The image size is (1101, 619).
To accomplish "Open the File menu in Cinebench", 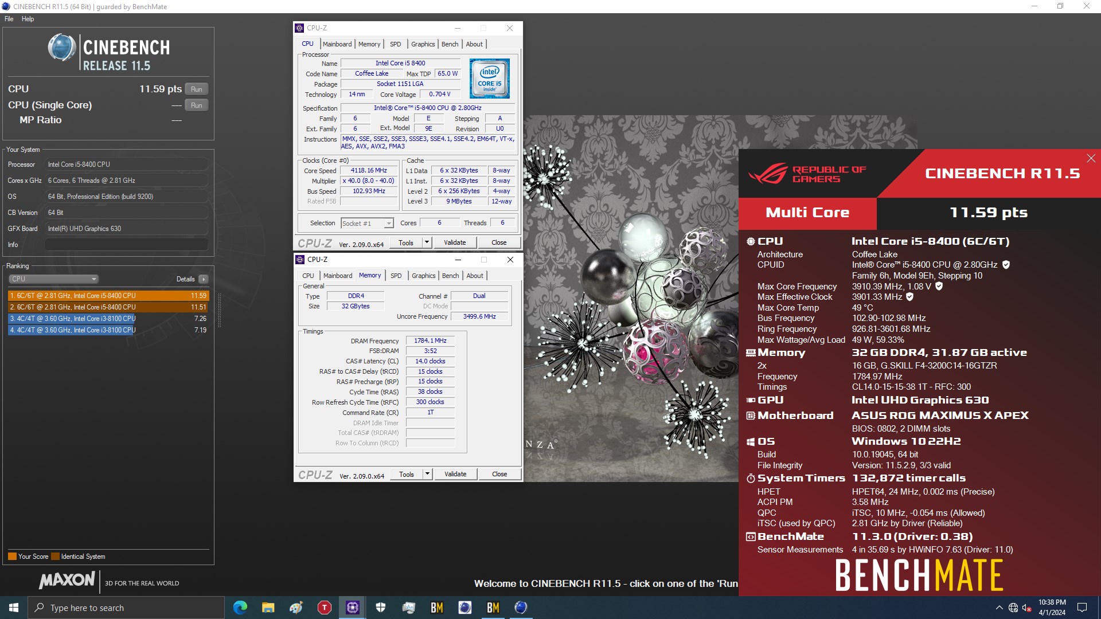I will click(x=9, y=19).
